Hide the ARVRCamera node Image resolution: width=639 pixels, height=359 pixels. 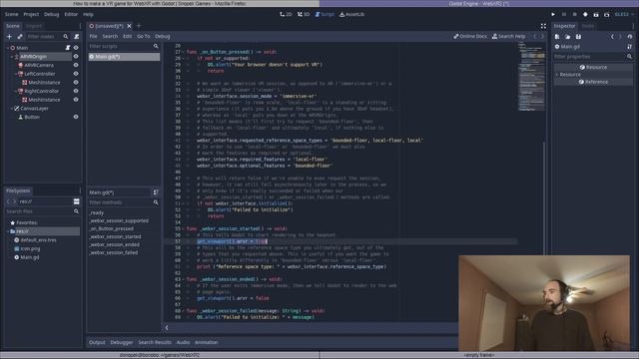(76, 65)
